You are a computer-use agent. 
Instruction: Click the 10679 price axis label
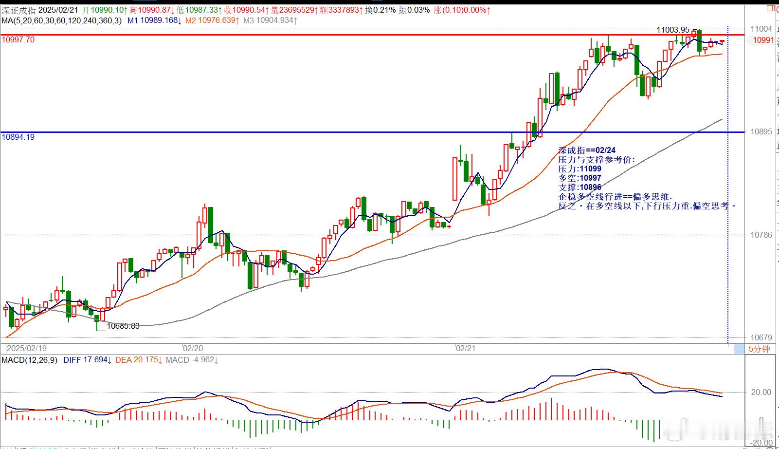tap(761, 337)
